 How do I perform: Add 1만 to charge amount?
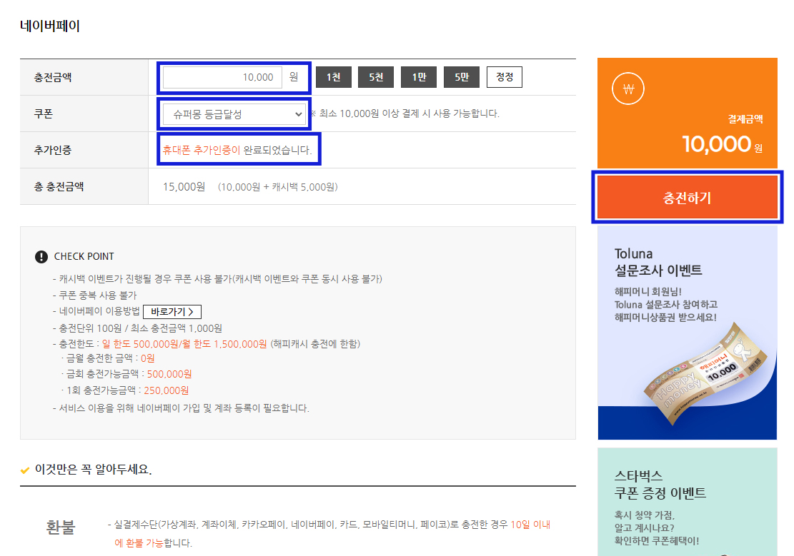click(x=419, y=77)
